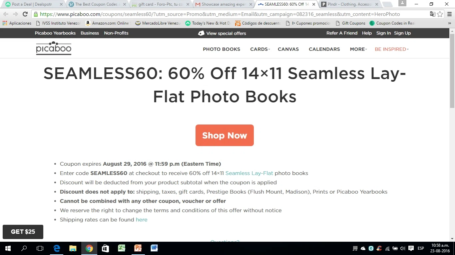Screen dimensions: 455x255
Task: Switch to the Post a Deal Dealspotr tab
Action: pyautogui.click(x=33, y=4)
